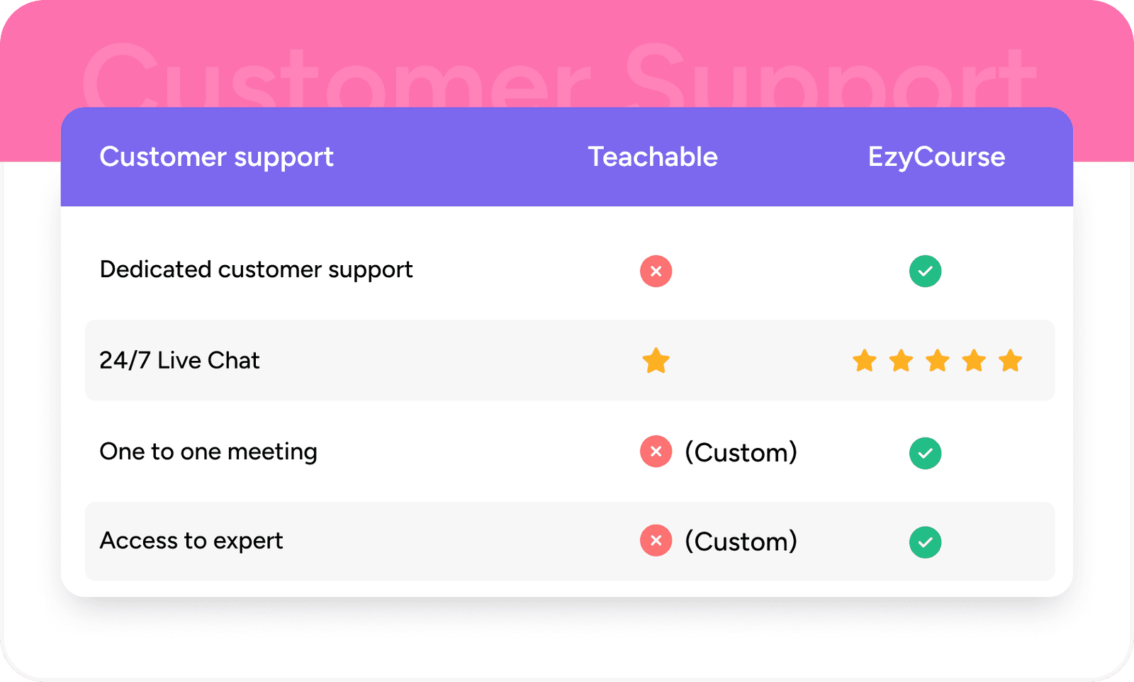Click the first EzyCourse star rating
1134x682 pixels.
click(x=864, y=361)
